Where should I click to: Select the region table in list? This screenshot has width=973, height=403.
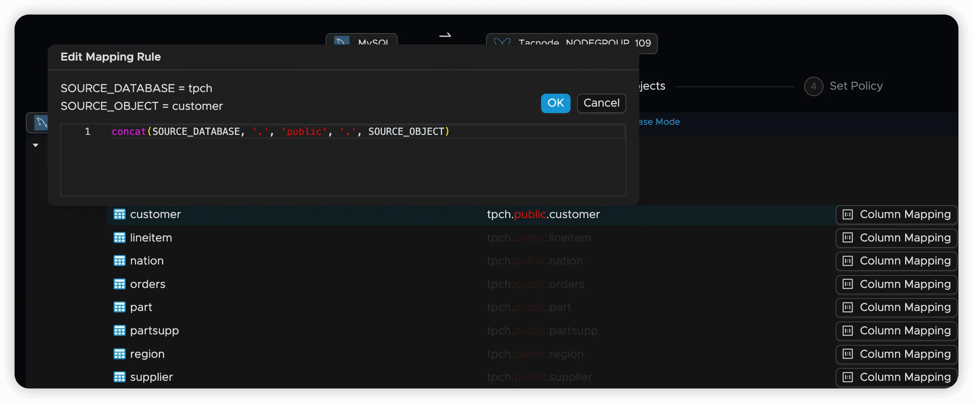pos(147,354)
